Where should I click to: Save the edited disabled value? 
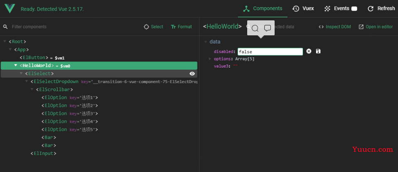click(x=318, y=52)
